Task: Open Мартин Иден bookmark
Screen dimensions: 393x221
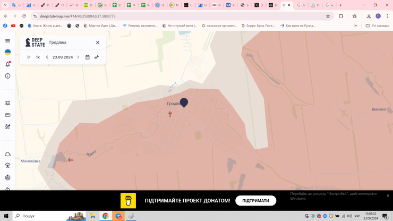Action: (x=100, y=25)
